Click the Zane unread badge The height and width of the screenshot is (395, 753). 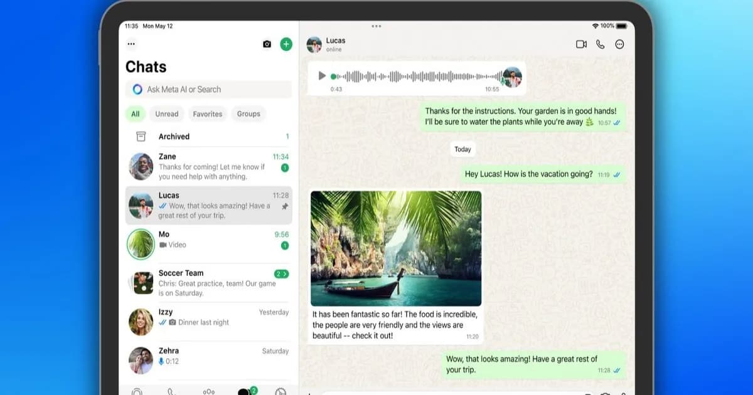[x=285, y=168]
